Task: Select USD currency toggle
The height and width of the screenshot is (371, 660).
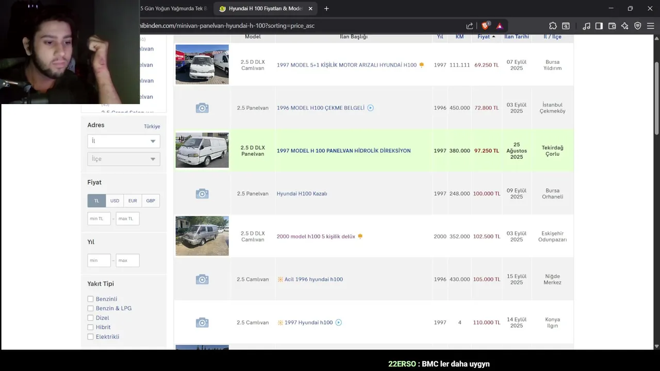Action: coord(114,201)
